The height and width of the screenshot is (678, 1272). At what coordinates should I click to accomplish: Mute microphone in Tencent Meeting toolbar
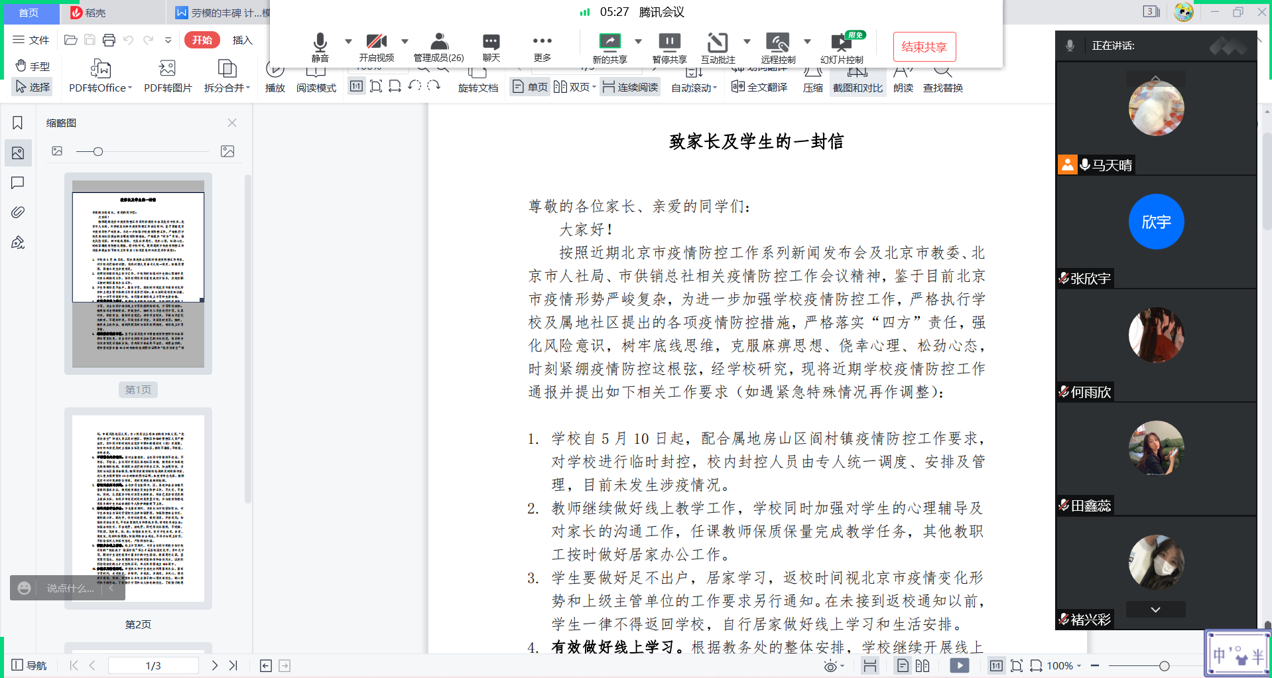(320, 46)
